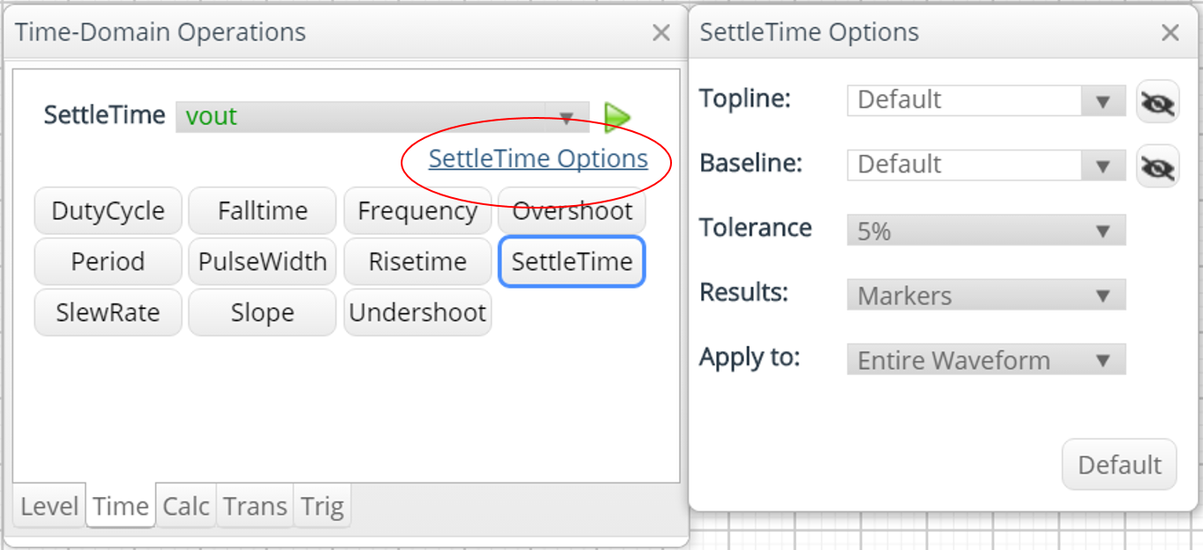Viewport: 1203px width, 550px height.
Task: Close the Time-Domain Operations panel
Action: pos(661,33)
